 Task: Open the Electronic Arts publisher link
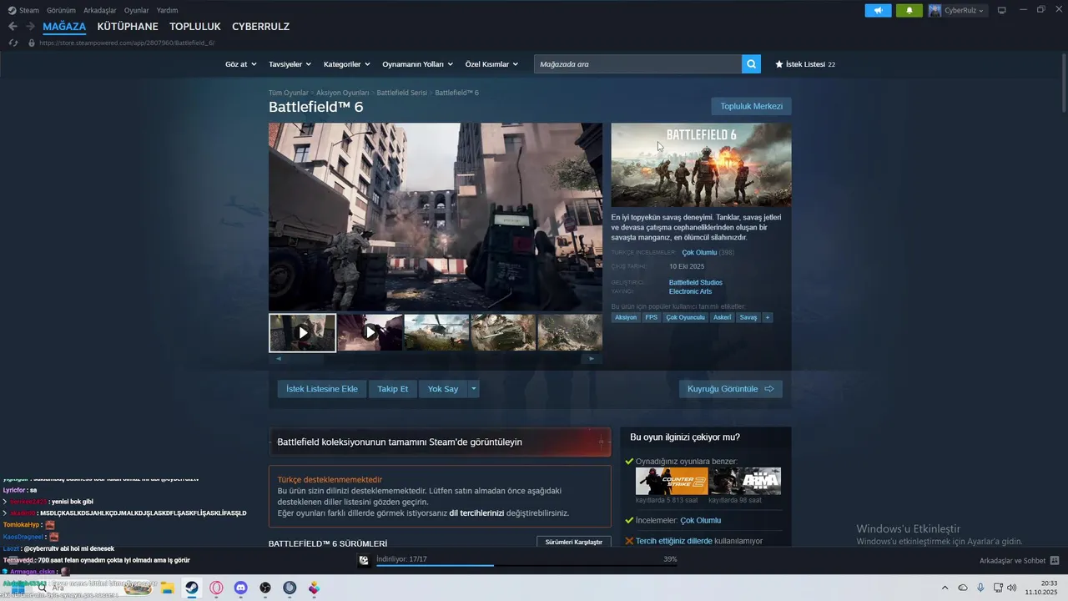click(690, 291)
